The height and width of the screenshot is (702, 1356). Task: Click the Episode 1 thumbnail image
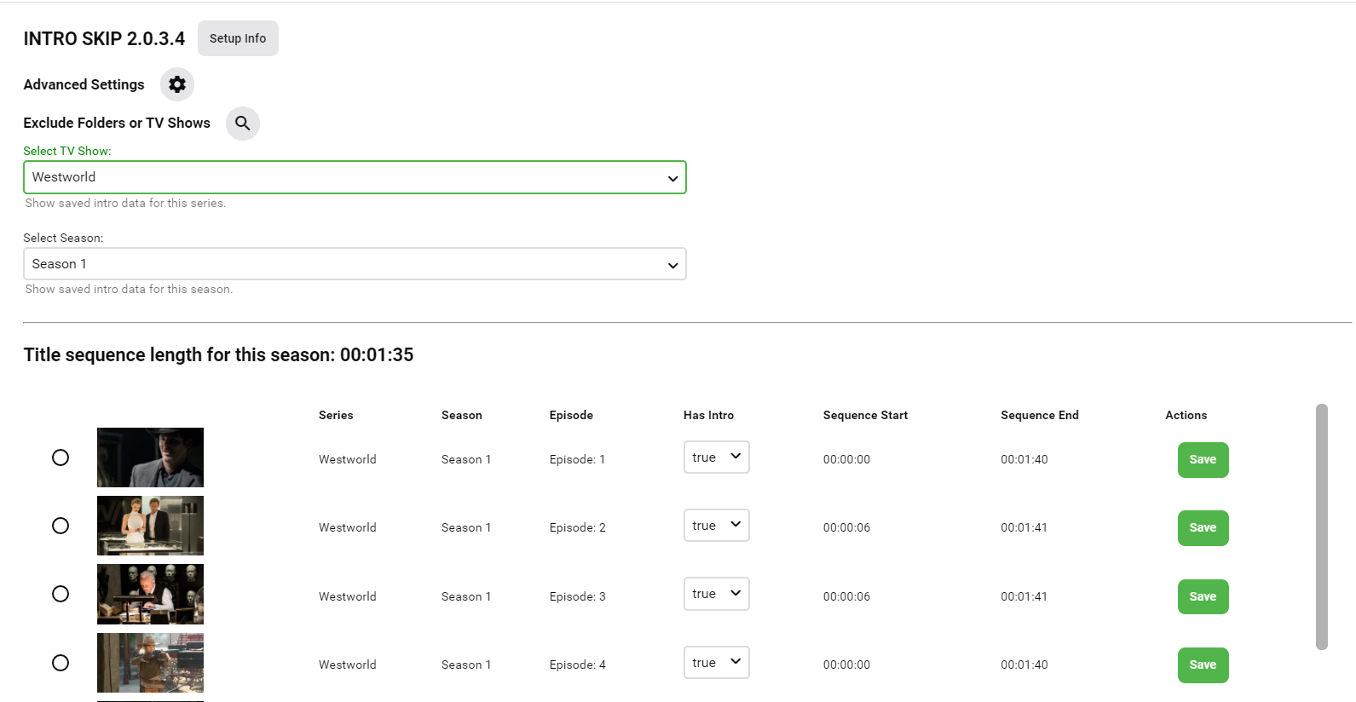(x=150, y=457)
